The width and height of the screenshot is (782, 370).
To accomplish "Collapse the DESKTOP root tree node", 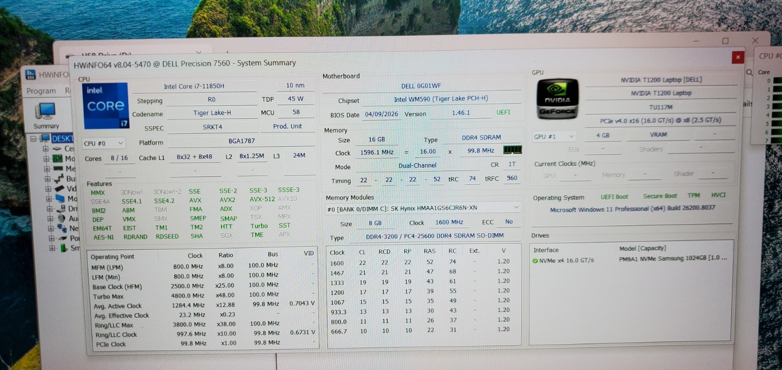I will [33, 139].
